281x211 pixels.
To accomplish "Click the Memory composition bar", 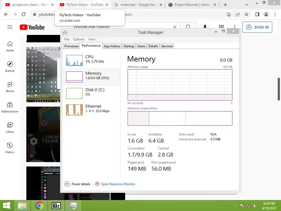I will pos(180,118).
